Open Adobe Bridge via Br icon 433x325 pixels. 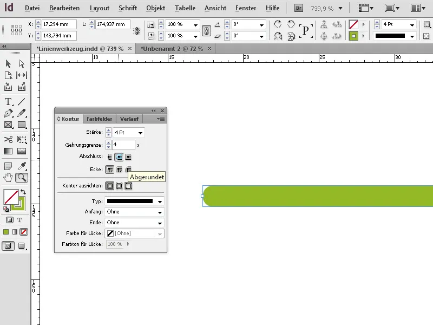pyautogui.click(x=299, y=8)
